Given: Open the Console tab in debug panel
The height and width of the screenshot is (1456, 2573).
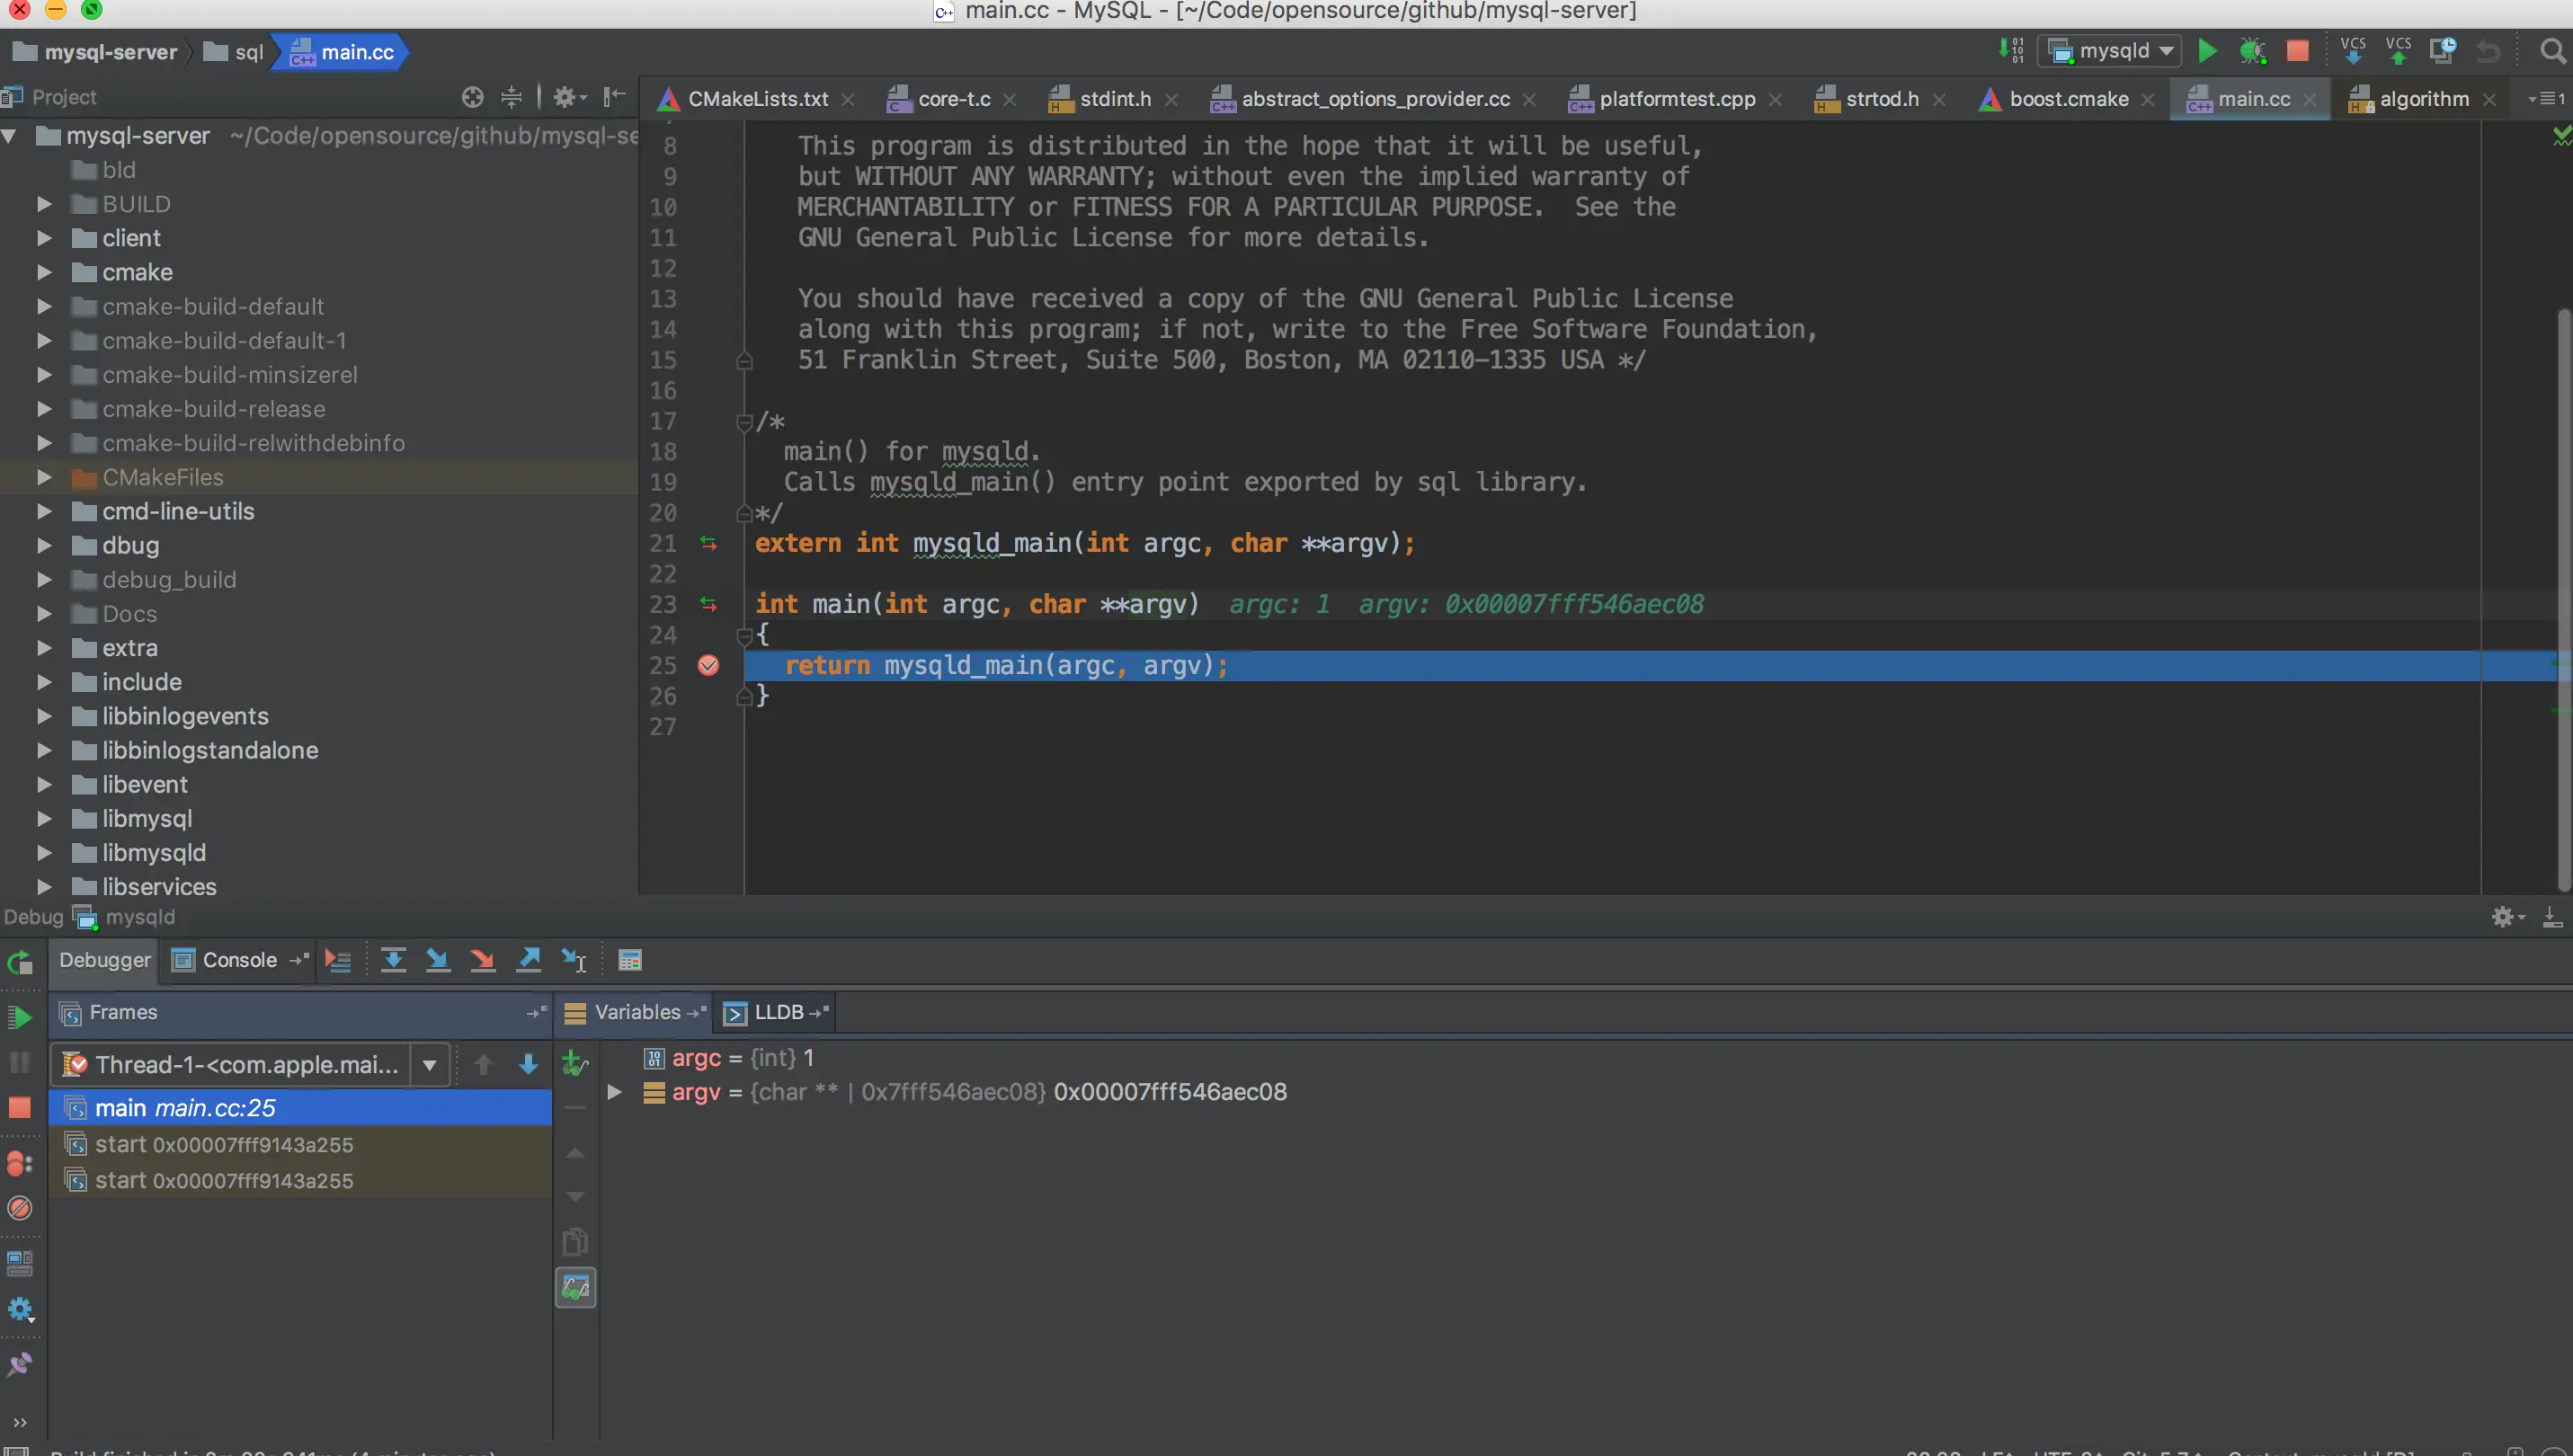Looking at the screenshot, I should point(238,960).
